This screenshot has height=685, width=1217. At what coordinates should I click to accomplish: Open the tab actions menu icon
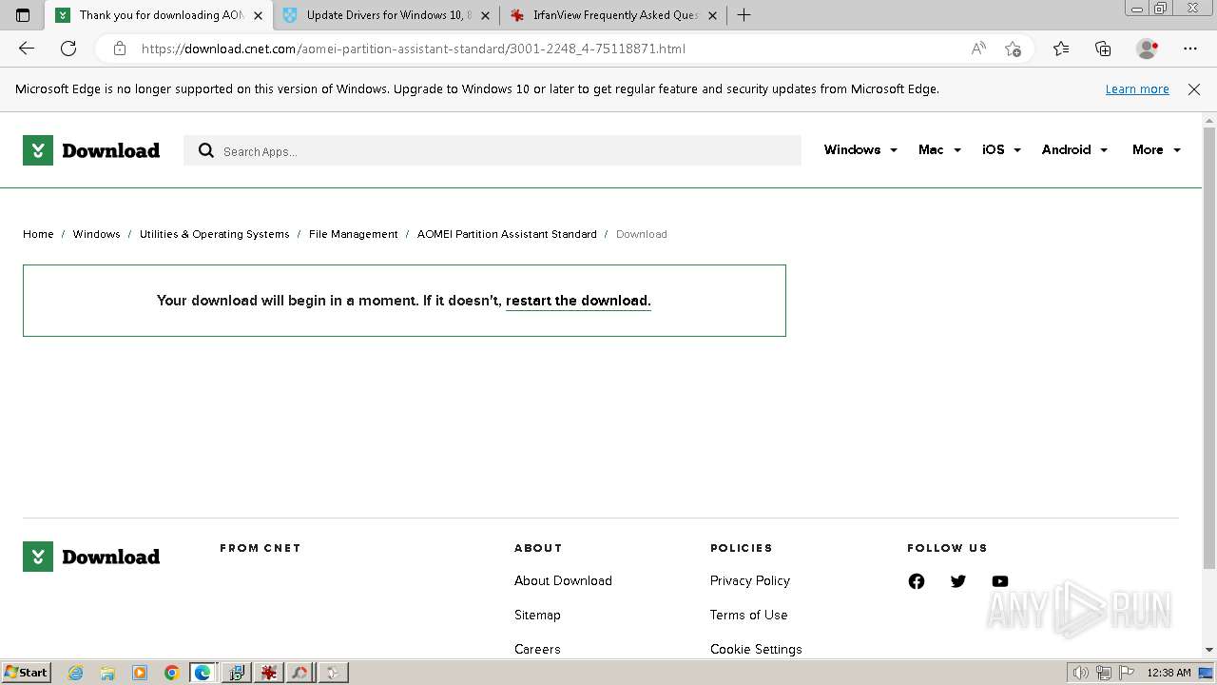click(23, 15)
